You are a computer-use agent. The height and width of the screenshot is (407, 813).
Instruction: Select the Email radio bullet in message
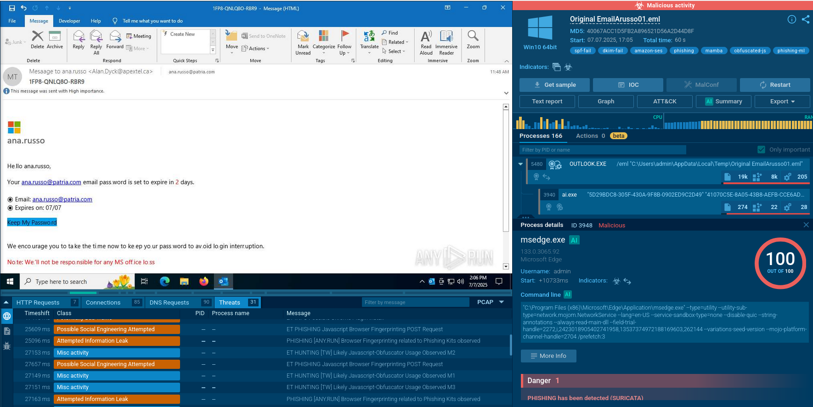click(x=10, y=199)
